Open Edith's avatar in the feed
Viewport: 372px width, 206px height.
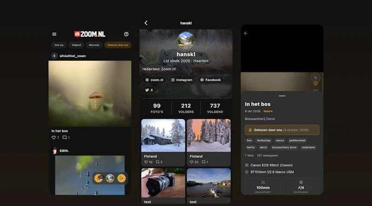(x=54, y=151)
